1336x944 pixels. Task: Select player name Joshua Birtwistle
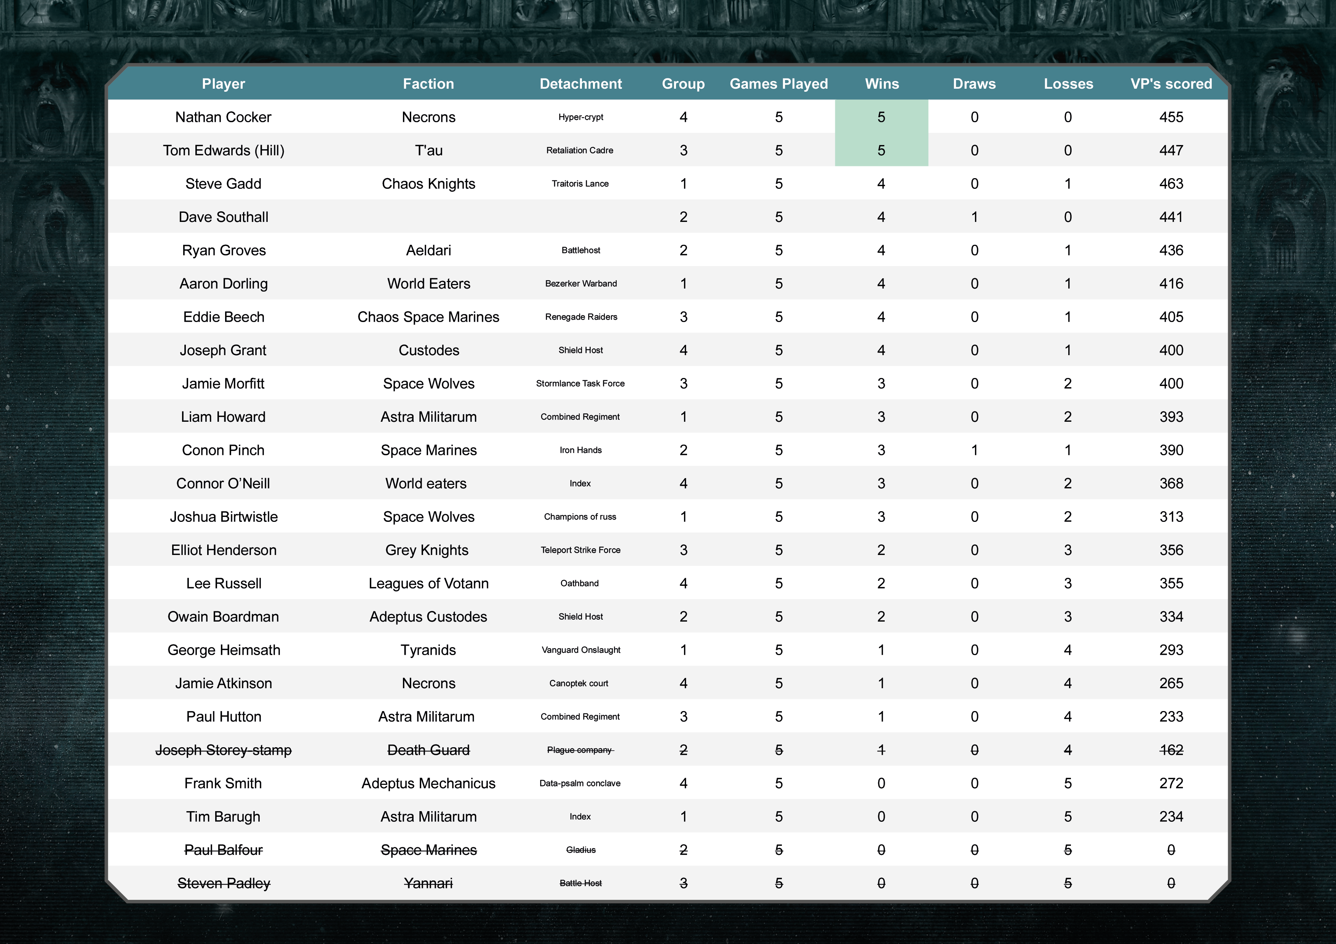pyautogui.click(x=224, y=517)
